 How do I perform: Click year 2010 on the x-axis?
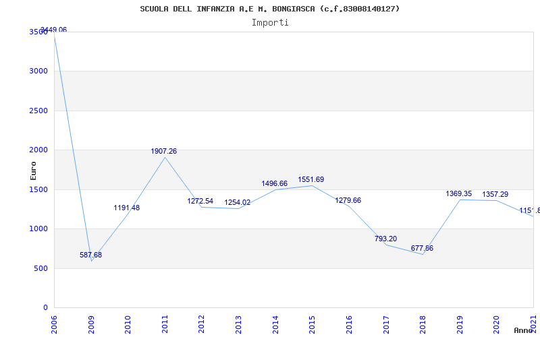(x=128, y=324)
